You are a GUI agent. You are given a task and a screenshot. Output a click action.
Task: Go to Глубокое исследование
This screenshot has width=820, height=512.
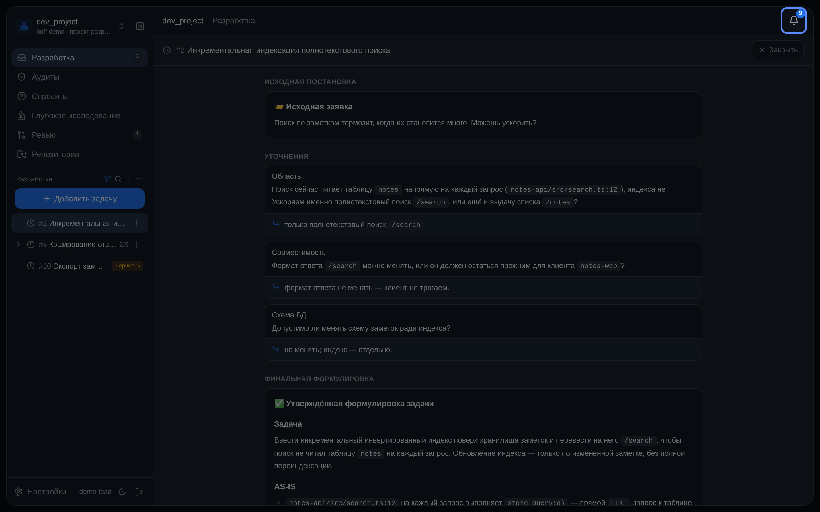pyautogui.click(x=80, y=115)
